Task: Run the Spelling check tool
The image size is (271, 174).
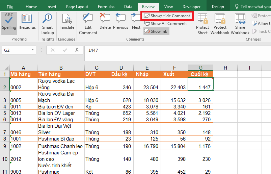Action: [9, 22]
